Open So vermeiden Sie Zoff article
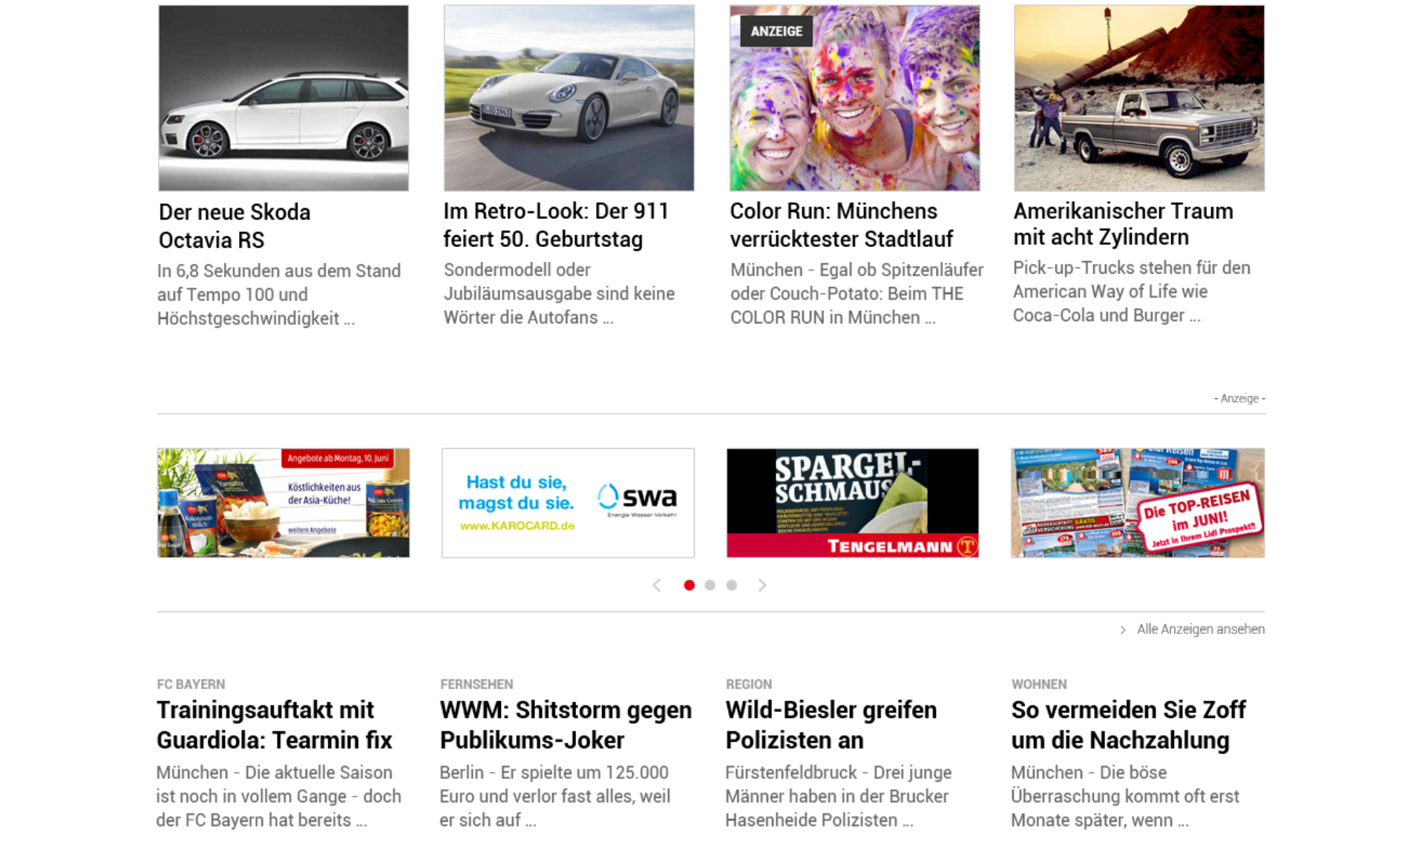 1128,725
